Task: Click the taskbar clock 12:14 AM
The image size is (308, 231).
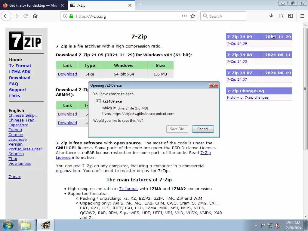Action: click(x=292, y=223)
